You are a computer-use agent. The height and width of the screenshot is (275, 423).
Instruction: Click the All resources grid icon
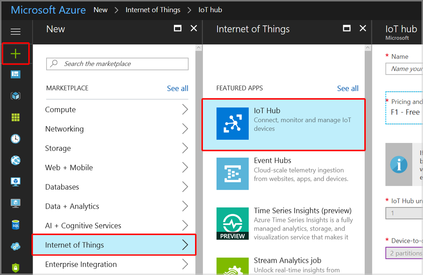[15, 117]
